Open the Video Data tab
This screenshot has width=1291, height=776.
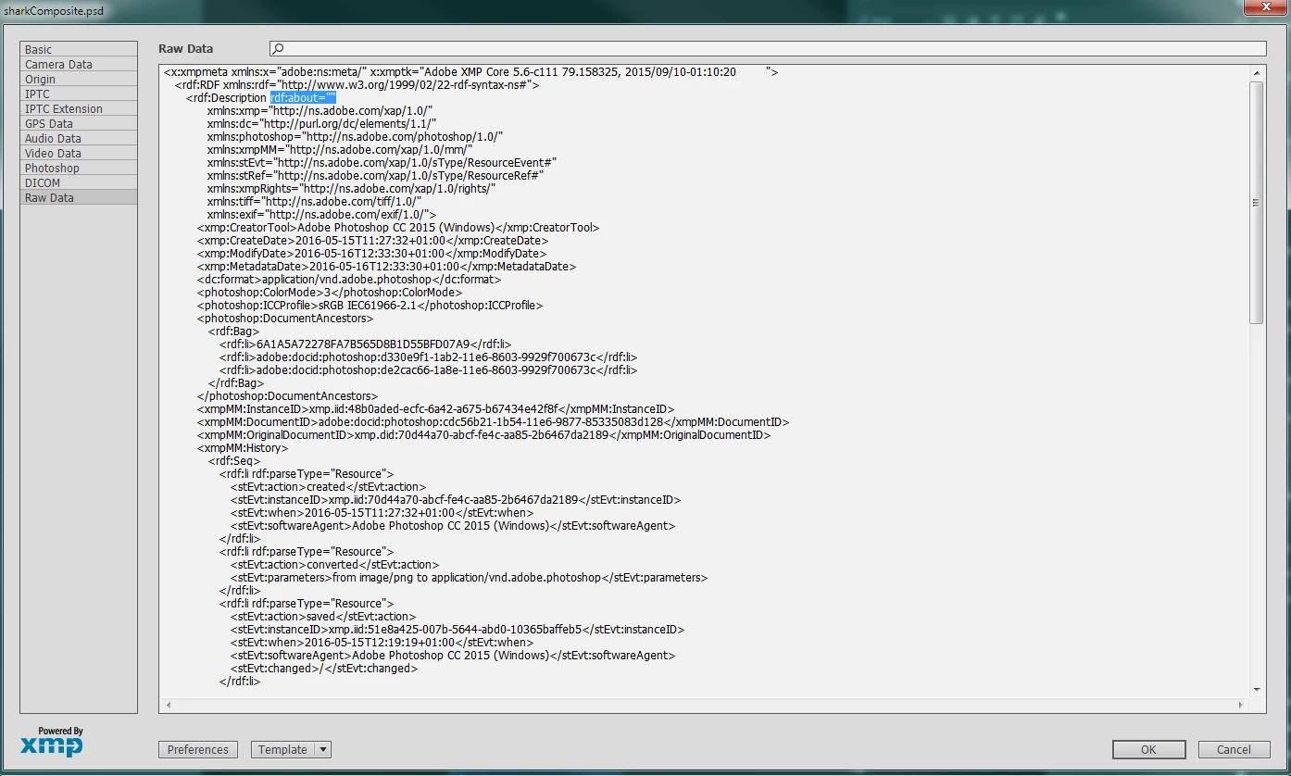click(79, 153)
